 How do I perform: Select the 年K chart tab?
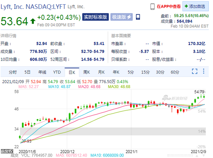[116, 72]
